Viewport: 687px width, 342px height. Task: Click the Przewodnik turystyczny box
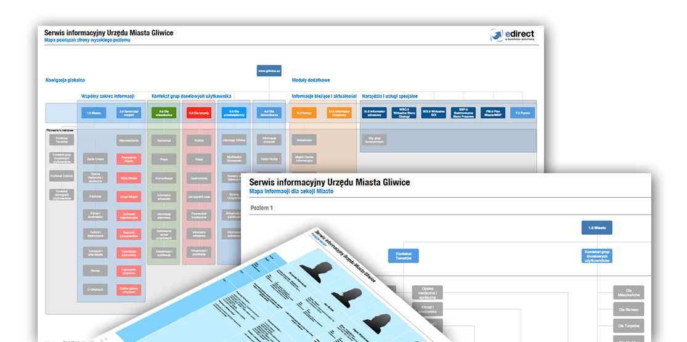coord(199,215)
